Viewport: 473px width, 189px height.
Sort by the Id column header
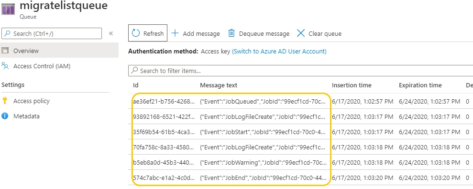pos(136,85)
